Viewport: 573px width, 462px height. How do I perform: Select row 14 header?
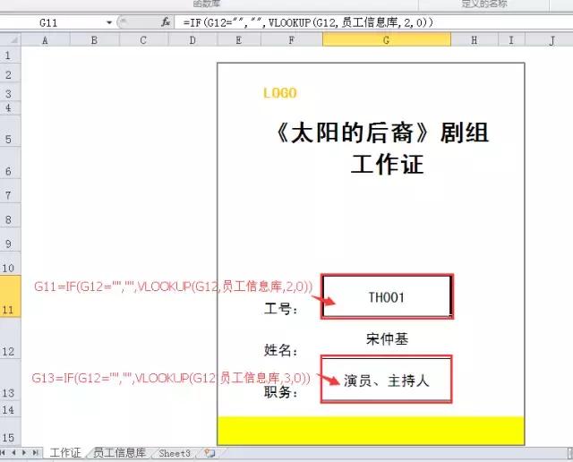point(10,408)
